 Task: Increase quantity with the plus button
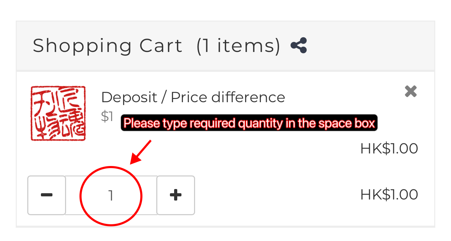[x=176, y=195]
